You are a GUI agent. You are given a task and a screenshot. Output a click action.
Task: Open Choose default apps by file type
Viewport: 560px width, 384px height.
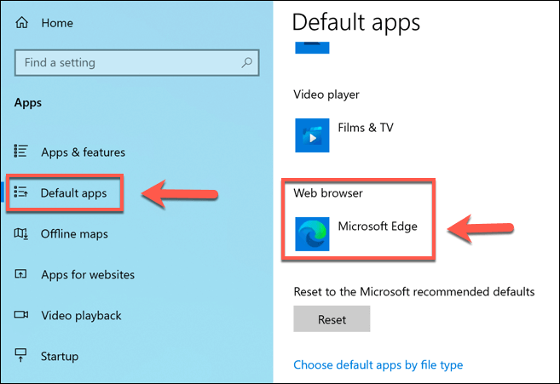pyautogui.click(x=378, y=364)
